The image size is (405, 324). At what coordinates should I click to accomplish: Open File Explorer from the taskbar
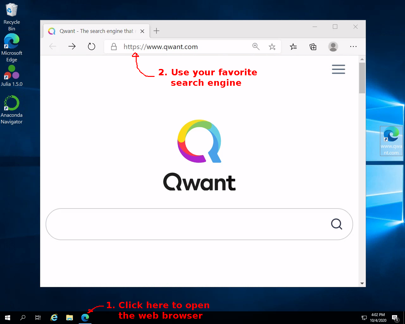(x=70, y=318)
